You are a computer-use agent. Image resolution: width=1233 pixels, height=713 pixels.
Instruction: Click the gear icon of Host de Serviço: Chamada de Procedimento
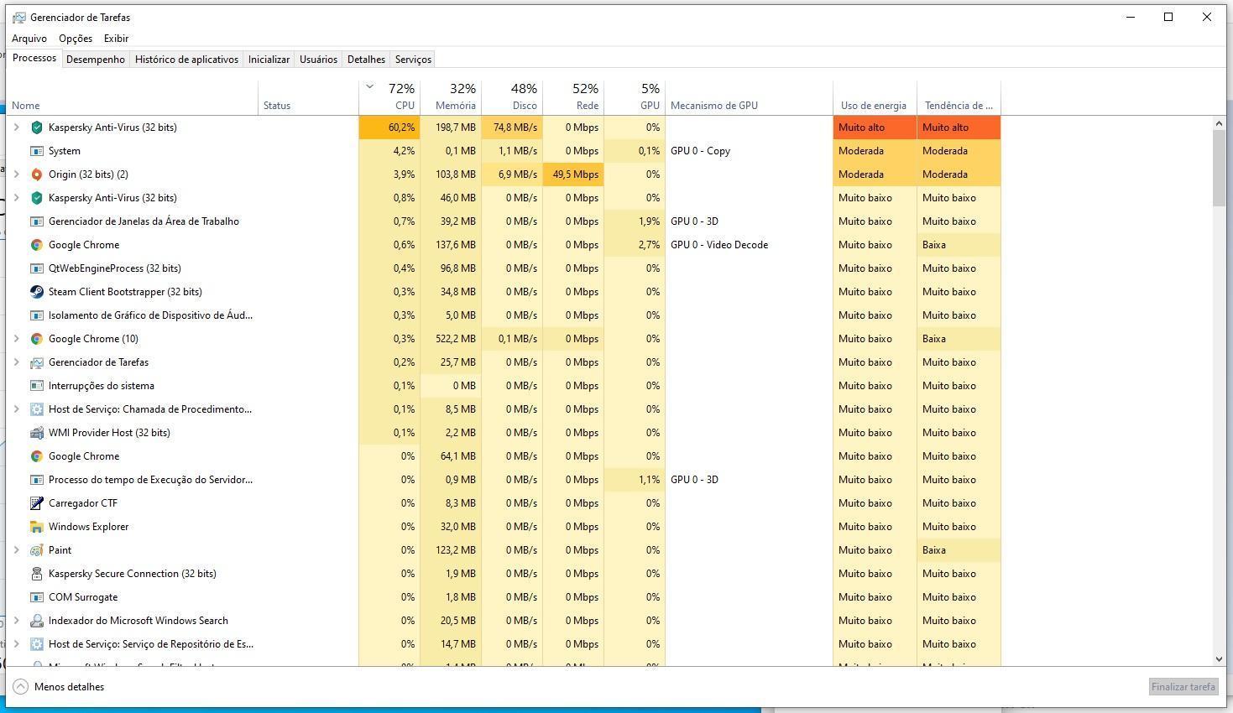tap(36, 409)
